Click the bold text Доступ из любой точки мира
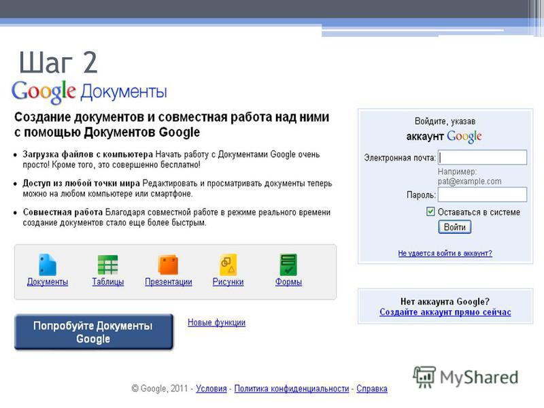This screenshot has height=408, width=544. pos(82,183)
